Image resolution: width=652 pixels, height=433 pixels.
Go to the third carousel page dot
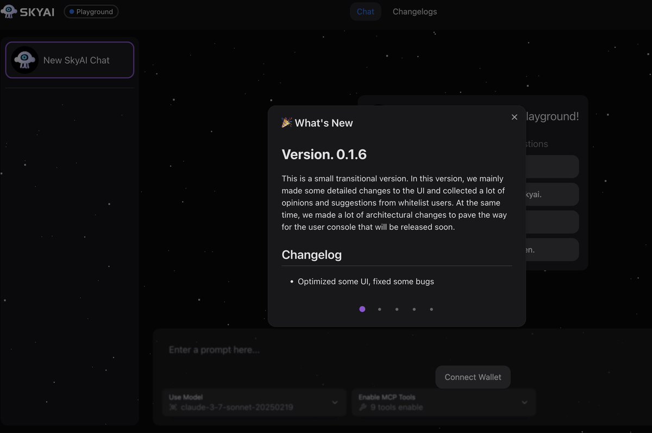pos(397,309)
